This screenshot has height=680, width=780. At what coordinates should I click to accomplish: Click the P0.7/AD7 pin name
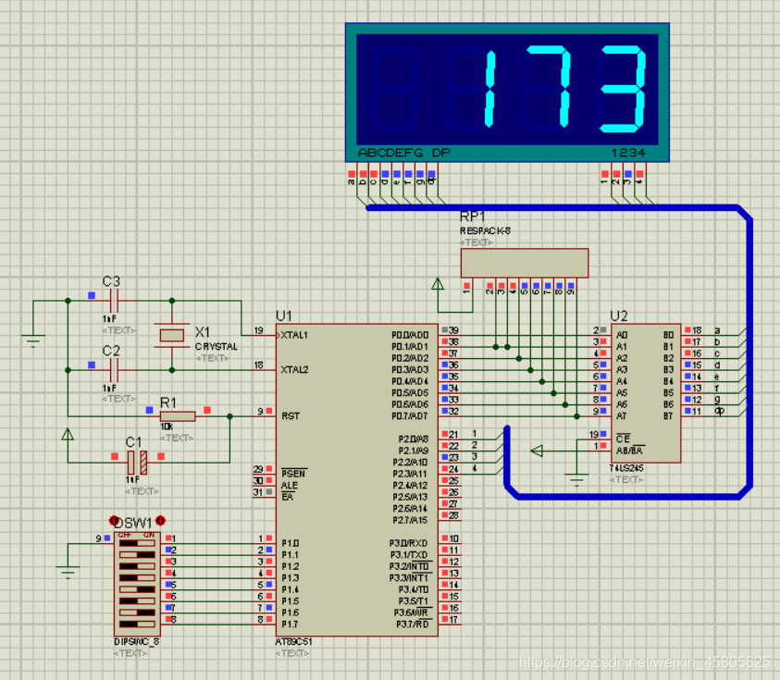410,415
